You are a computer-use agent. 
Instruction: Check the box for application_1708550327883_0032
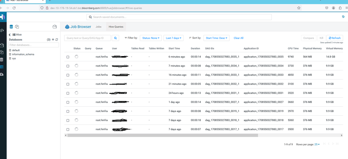click(68, 84)
